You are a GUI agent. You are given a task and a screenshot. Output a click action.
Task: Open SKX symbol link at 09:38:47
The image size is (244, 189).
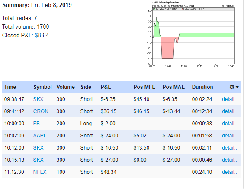pyautogui.click(x=38, y=99)
